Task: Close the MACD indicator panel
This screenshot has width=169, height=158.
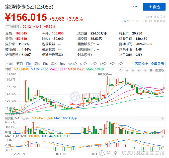Action: click(x=163, y=136)
